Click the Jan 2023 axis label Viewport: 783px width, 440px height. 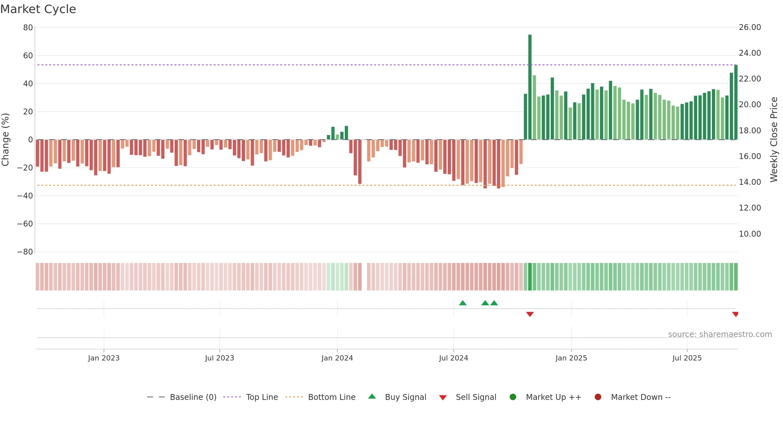pyautogui.click(x=104, y=358)
